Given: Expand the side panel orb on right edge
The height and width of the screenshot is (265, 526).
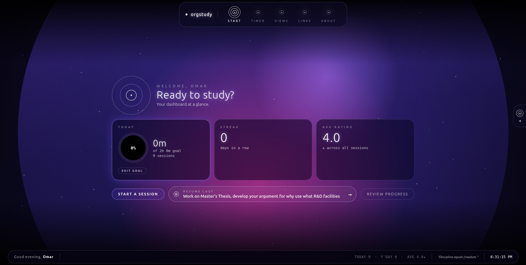Looking at the screenshot, I should (x=520, y=113).
